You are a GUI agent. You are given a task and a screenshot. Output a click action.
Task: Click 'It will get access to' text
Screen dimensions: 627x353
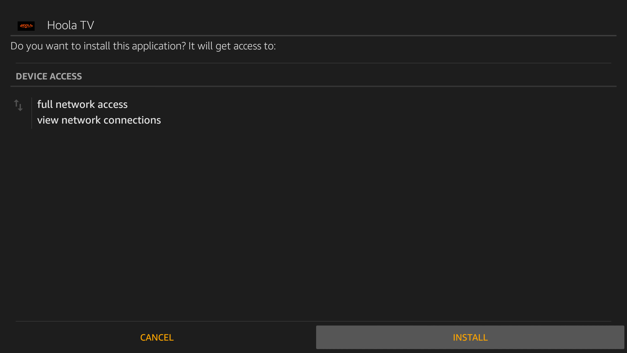pos(232,46)
